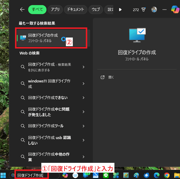The width and height of the screenshot is (180, 179).
Task: Select the ウェブ filter tab
Action: point(96,10)
